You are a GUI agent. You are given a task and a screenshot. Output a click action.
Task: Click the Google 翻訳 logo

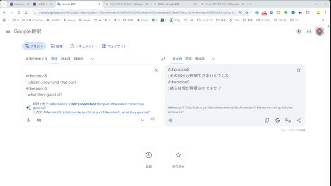click(x=27, y=31)
